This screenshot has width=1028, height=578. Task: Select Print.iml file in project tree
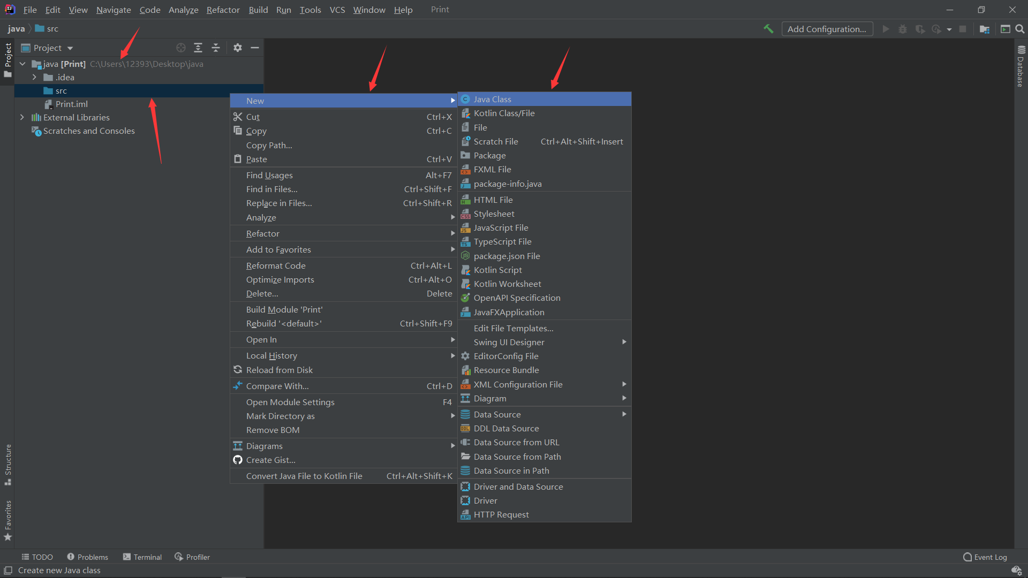pos(71,104)
